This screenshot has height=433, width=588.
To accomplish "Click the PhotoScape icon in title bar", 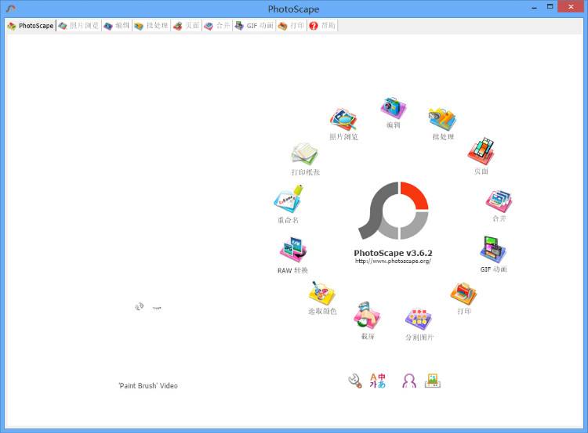I will [x=11, y=9].
